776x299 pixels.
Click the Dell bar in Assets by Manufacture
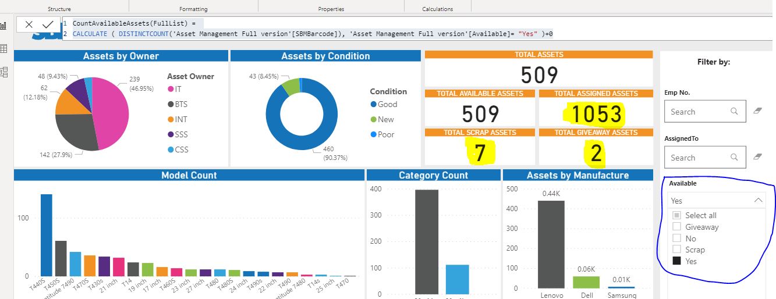586,282
